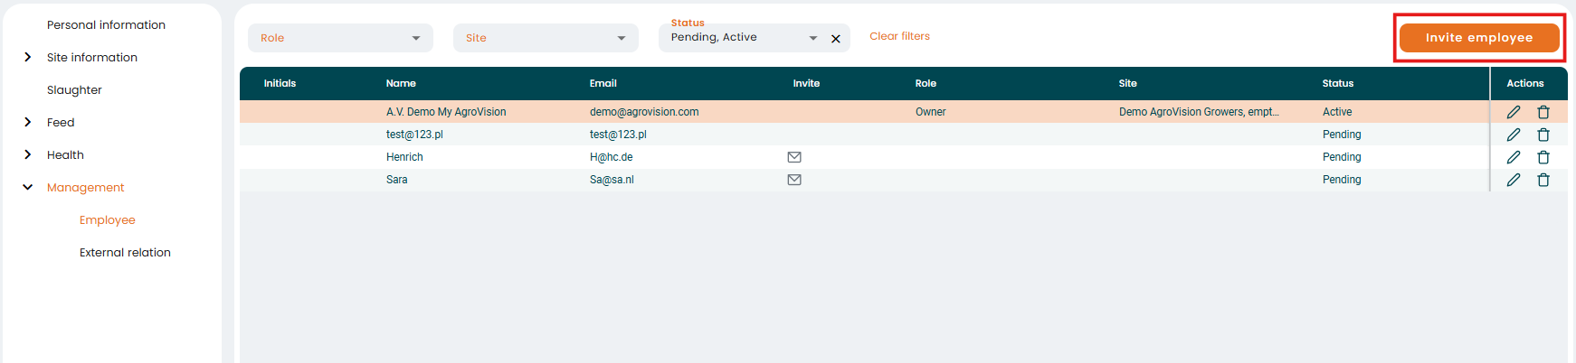Image resolution: width=1576 pixels, height=363 pixels.
Task: Go to Employee submenu
Action: (108, 220)
